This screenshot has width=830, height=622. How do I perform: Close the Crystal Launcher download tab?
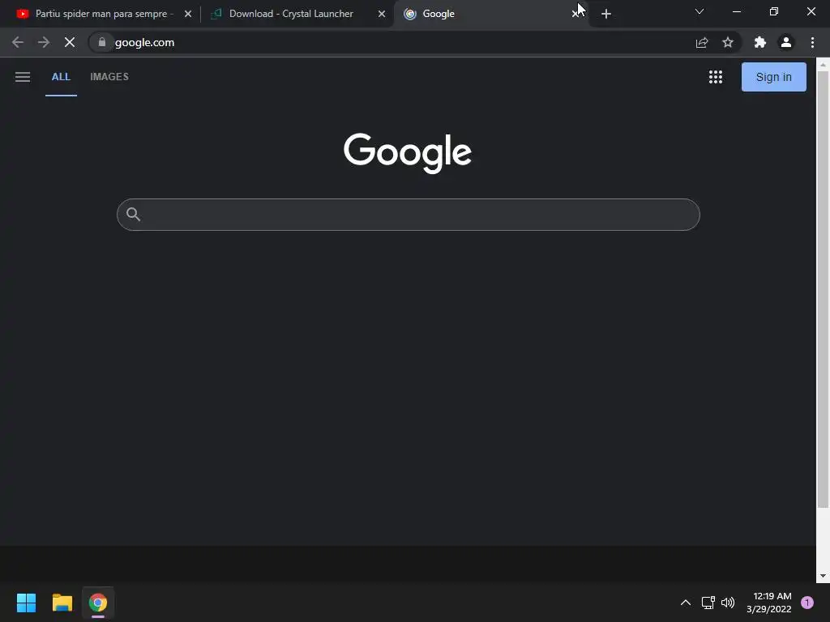(x=382, y=14)
